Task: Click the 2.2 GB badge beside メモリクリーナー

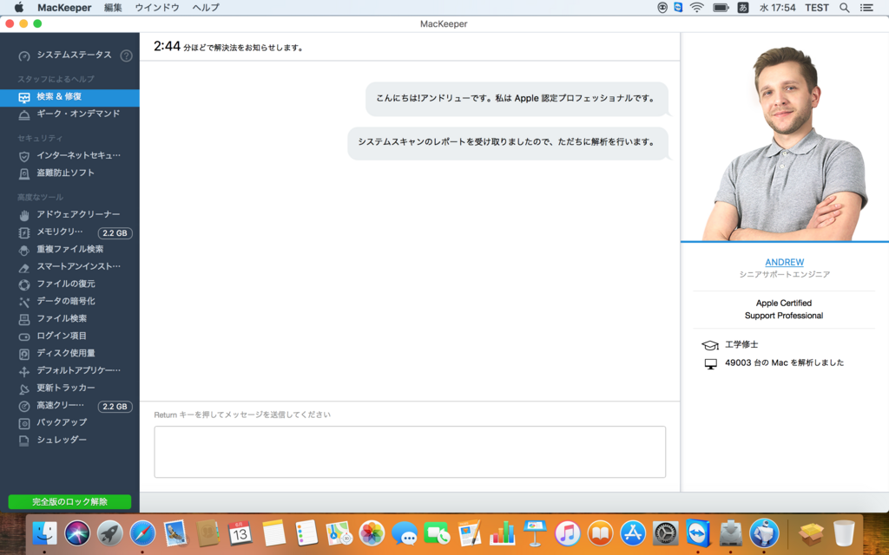Action: [x=115, y=233]
